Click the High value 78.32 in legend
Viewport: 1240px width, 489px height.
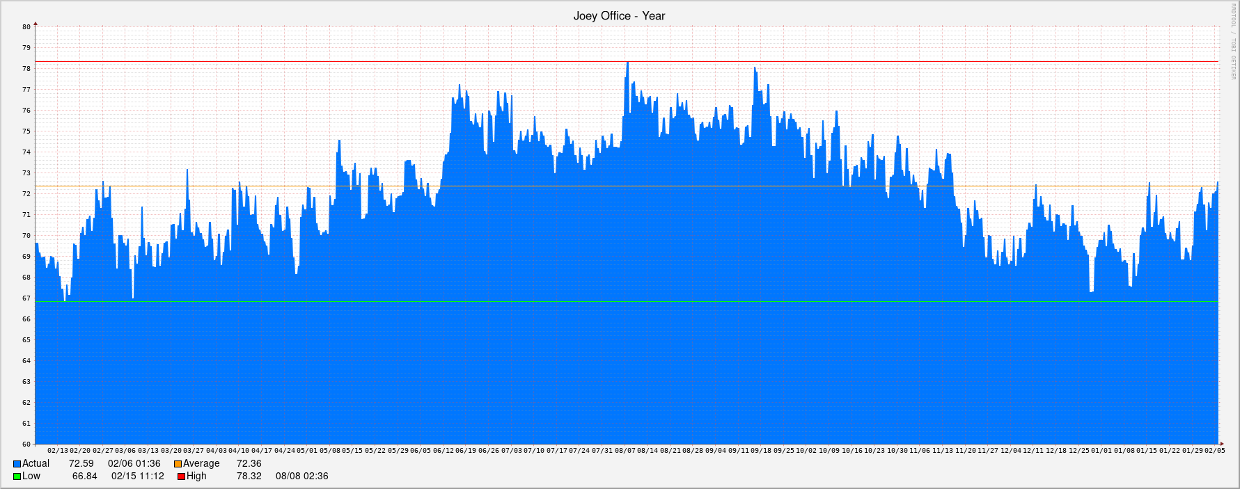coord(249,476)
